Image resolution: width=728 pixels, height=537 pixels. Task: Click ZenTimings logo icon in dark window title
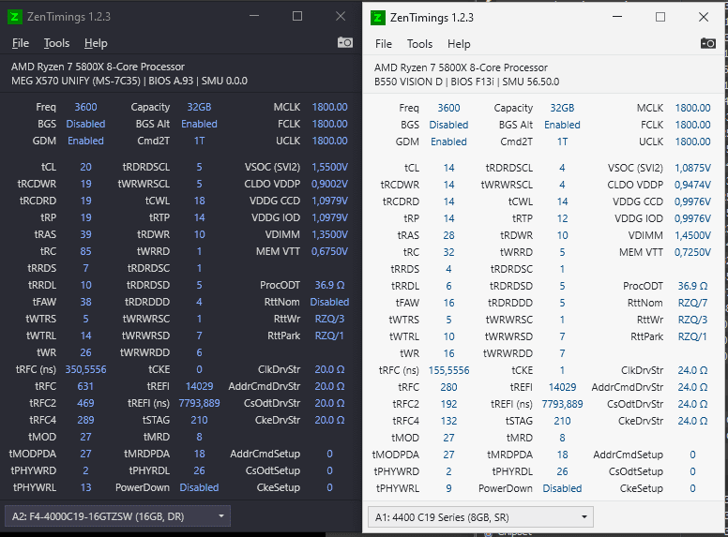14,17
